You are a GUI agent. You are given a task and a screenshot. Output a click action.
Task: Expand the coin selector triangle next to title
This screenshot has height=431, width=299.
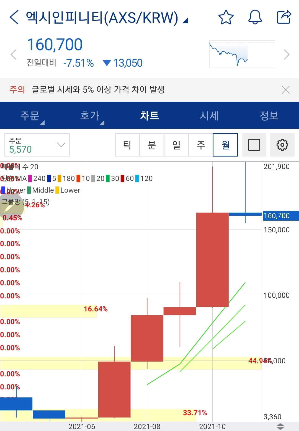coord(185,20)
